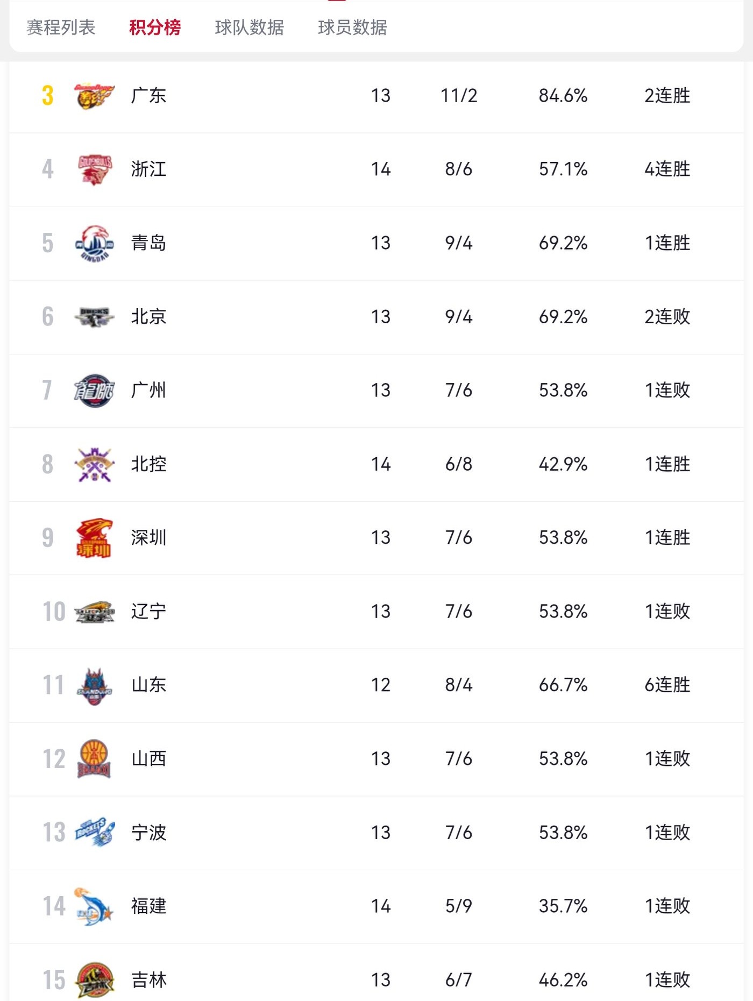Click the 青岛 eagle team logo
The image size is (753, 1001).
[x=94, y=243]
